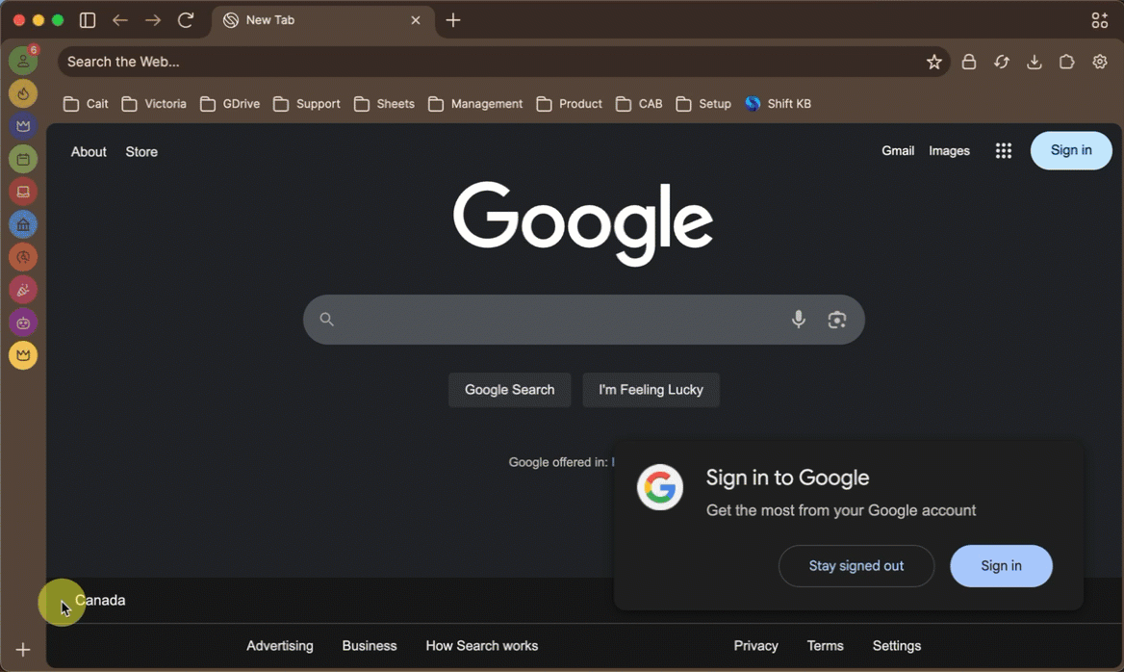Open the Sheets bookmarks folder
This screenshot has width=1124, height=672.
tap(384, 104)
